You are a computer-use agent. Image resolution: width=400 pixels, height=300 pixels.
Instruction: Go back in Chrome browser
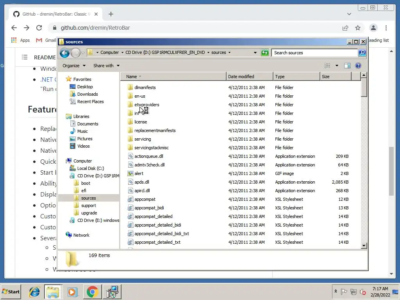click(14, 28)
